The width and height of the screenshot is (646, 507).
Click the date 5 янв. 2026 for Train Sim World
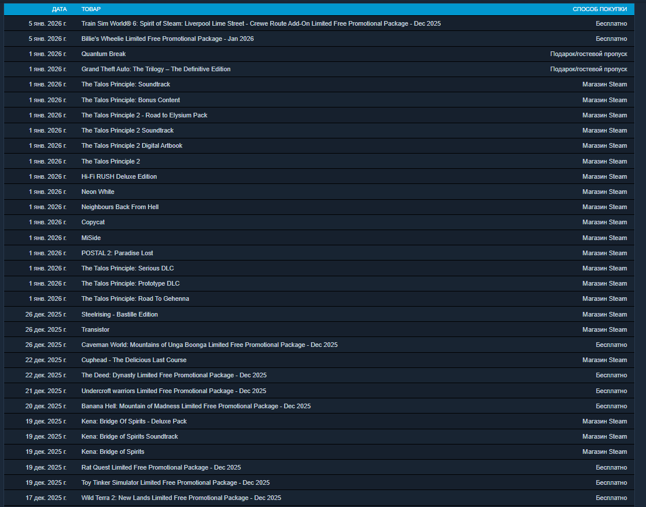(x=47, y=23)
